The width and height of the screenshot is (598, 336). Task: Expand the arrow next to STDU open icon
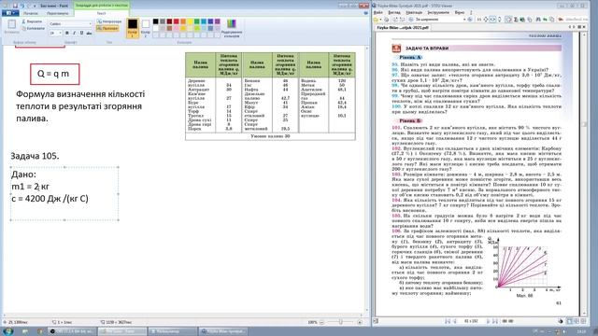pos(381,20)
